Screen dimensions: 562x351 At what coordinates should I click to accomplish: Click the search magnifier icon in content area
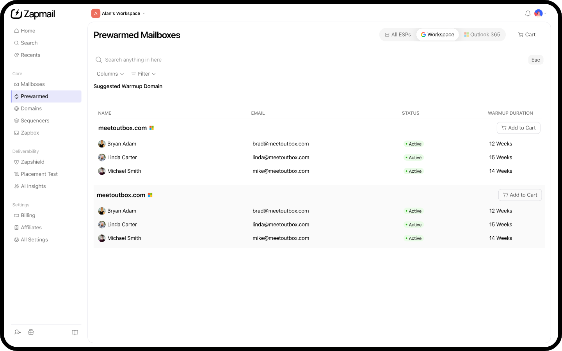point(99,60)
